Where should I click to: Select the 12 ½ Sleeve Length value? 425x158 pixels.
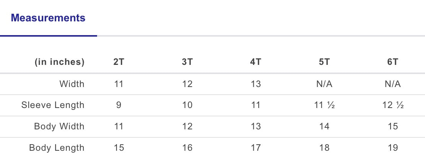(x=393, y=105)
